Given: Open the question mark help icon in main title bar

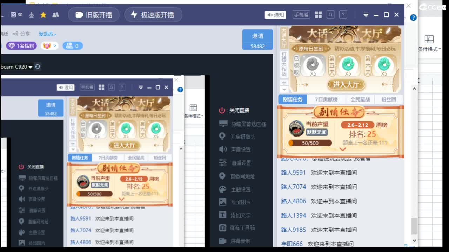Looking at the screenshot, I should click(x=343, y=15).
